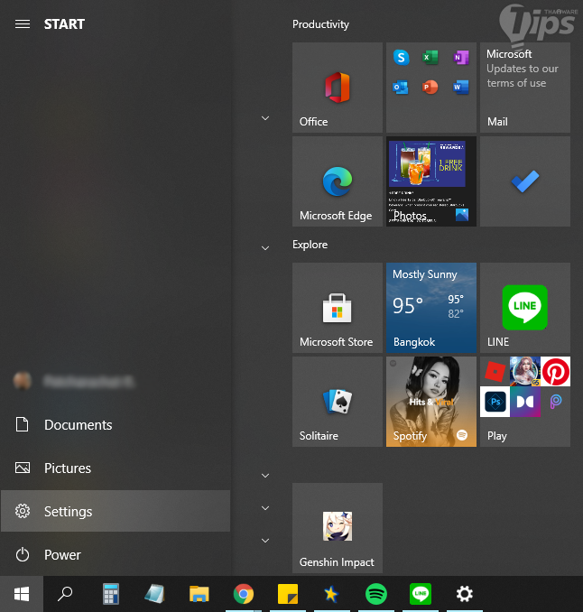Open taskbar search

65,594
